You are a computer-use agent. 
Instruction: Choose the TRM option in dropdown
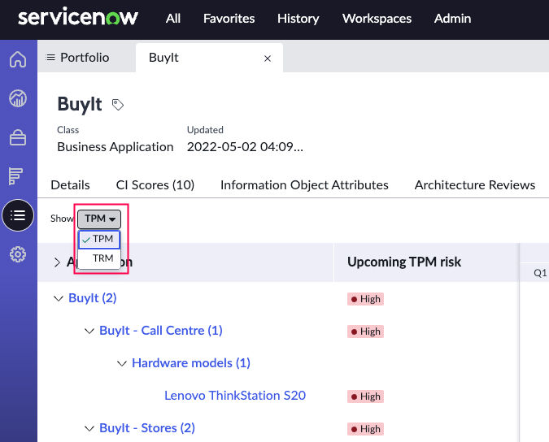[x=99, y=258]
